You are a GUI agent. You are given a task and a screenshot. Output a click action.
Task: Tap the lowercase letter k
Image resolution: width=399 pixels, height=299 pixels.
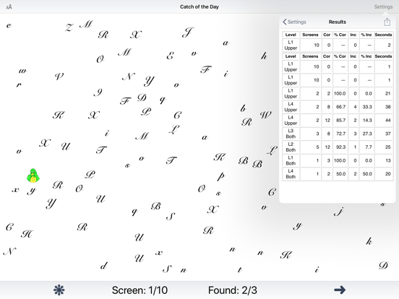[369, 241]
